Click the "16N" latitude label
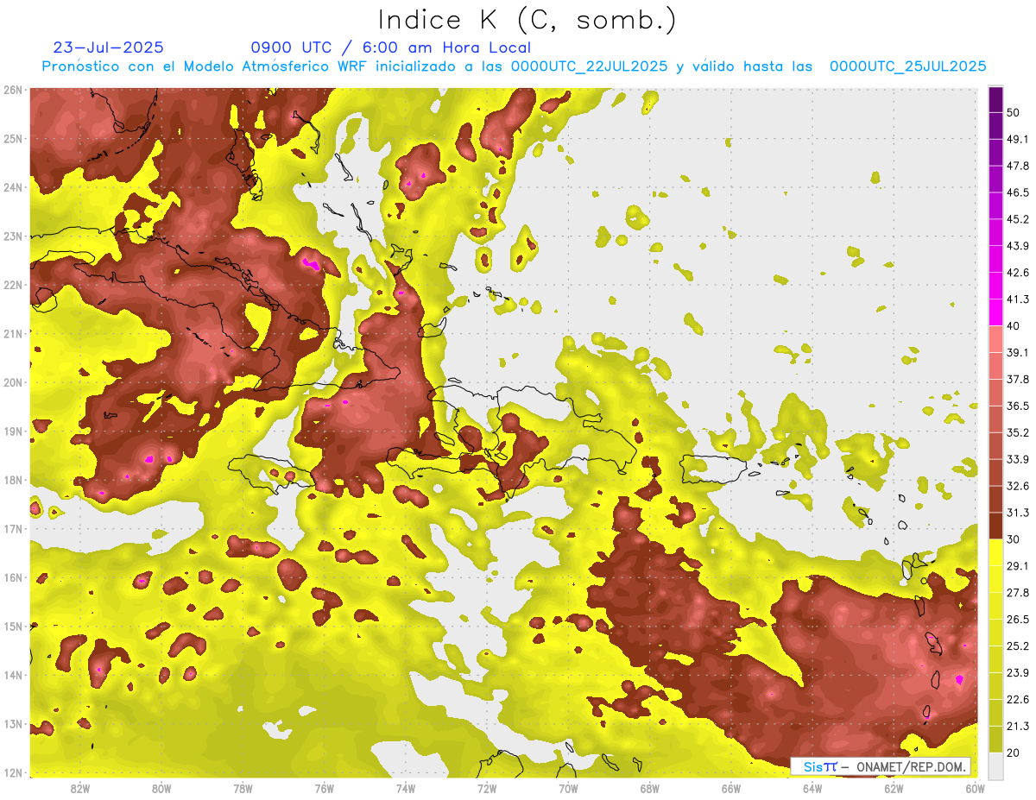The height and width of the screenshot is (800, 1036). click(x=12, y=577)
